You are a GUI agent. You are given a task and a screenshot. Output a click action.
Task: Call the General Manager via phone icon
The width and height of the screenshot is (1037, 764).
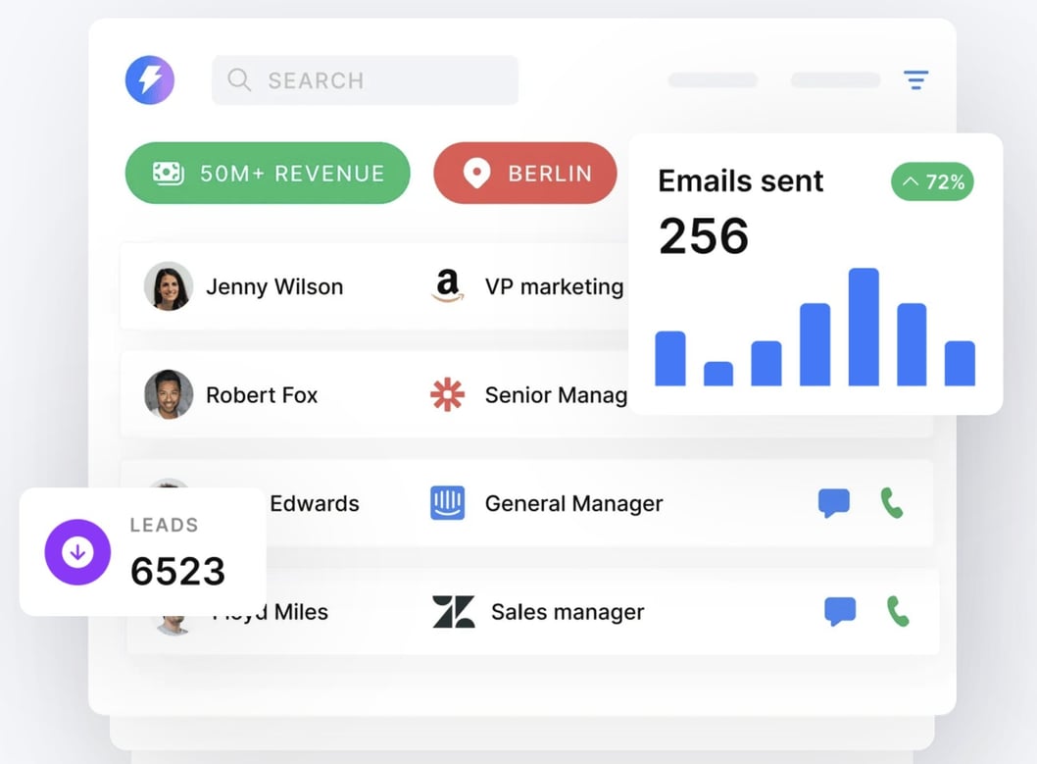892,503
